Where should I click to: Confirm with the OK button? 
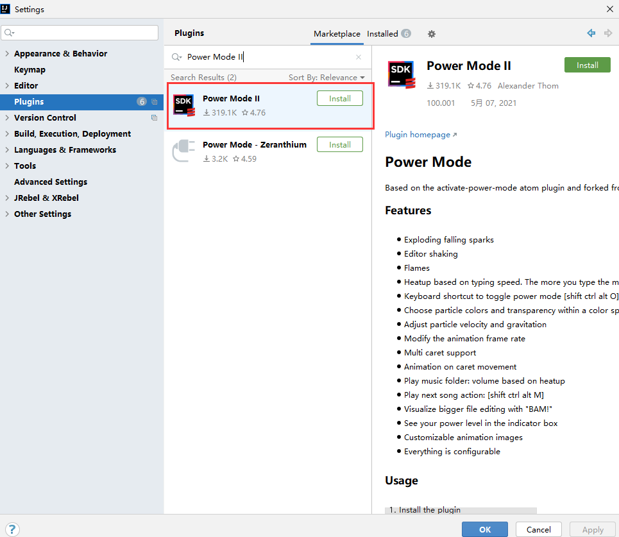(485, 529)
